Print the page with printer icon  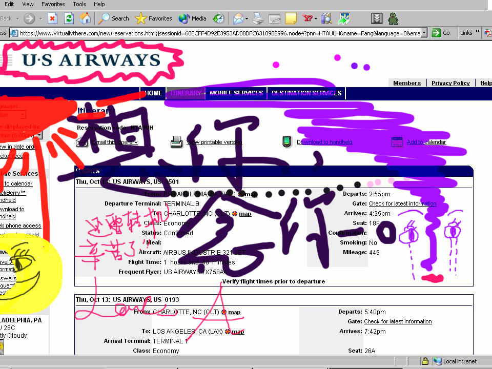258,18
